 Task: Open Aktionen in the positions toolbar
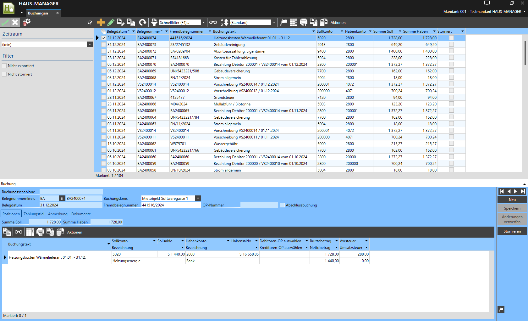75,232
